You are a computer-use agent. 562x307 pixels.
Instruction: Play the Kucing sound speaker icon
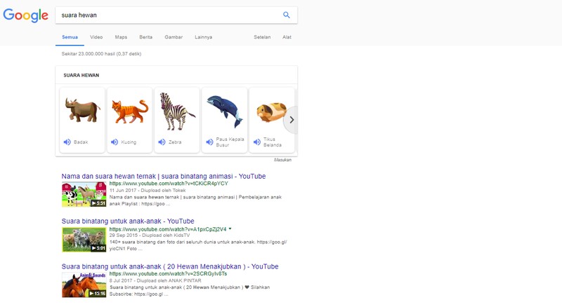115,142
